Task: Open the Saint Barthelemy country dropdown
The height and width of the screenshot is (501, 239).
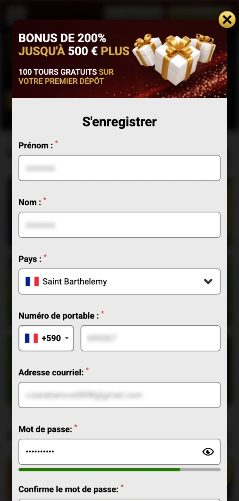Action: [x=119, y=281]
